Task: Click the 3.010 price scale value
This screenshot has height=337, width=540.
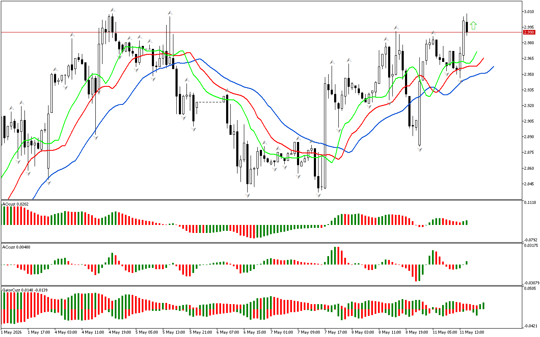Action: pos(528,12)
